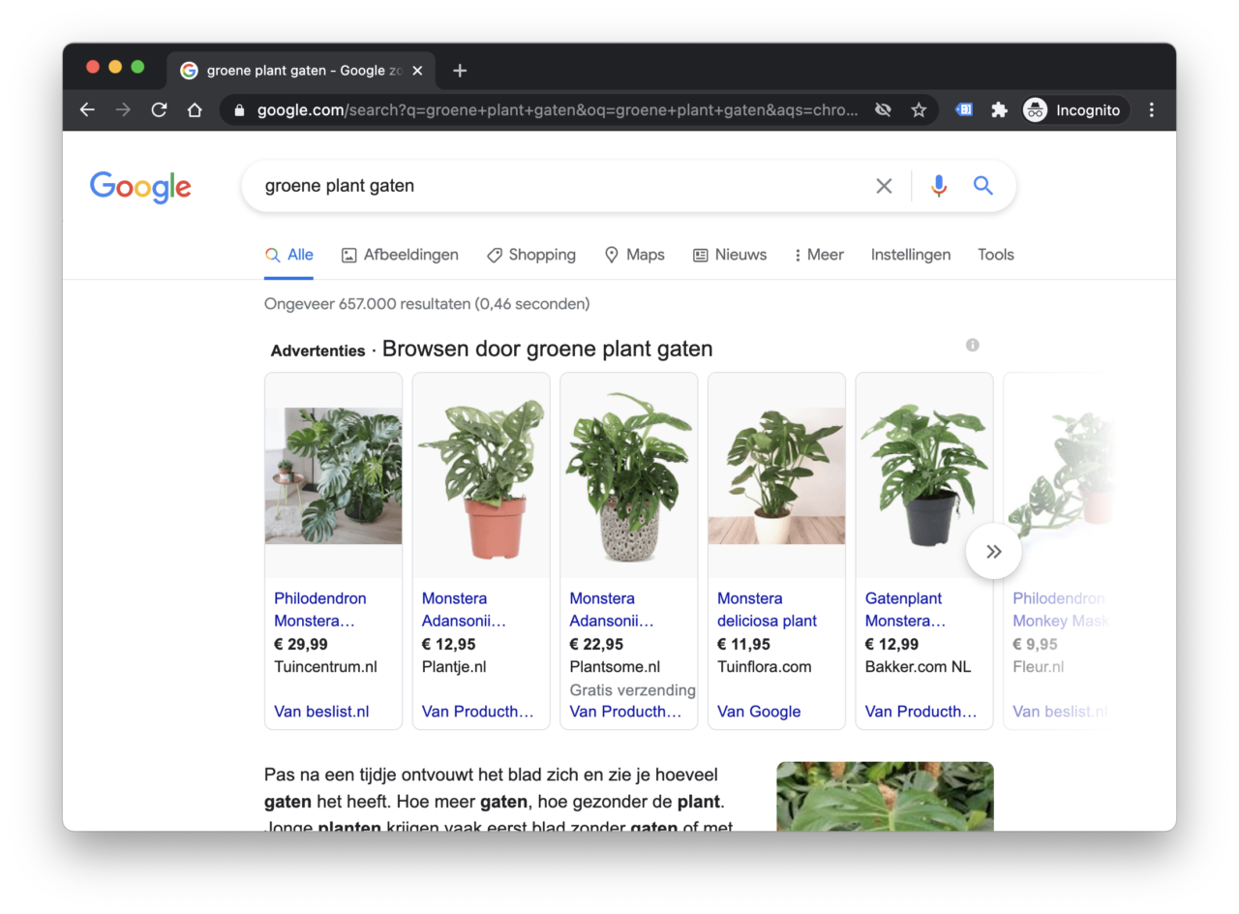Viewport: 1239px width, 914px height.
Task: Open the home page via house icon
Action: coord(195,110)
